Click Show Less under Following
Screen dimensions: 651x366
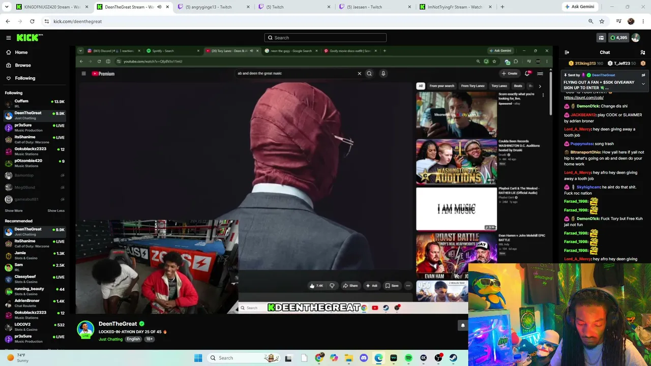(56, 210)
